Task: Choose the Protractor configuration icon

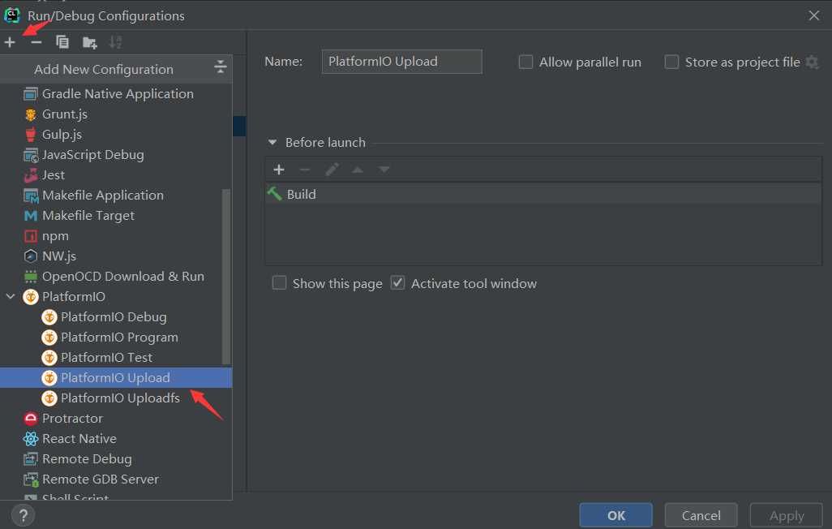Action: tap(31, 419)
